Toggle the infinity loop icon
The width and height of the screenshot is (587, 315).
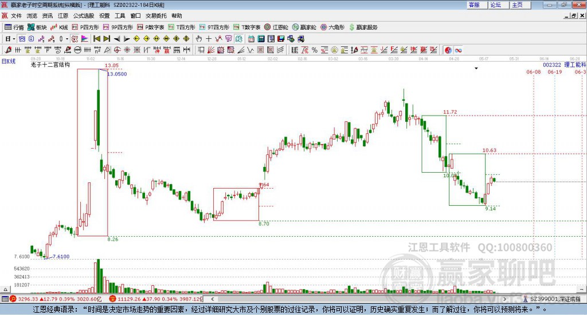point(458,50)
